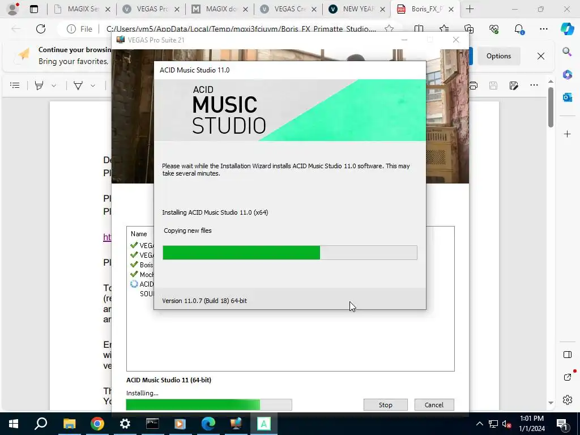Dismiss the Continue your browsing banner
This screenshot has height=435, width=580.
pyautogui.click(x=540, y=56)
